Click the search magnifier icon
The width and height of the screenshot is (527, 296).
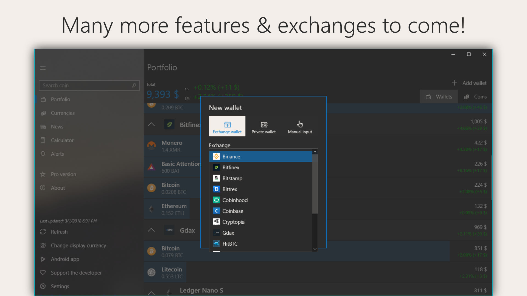134,86
